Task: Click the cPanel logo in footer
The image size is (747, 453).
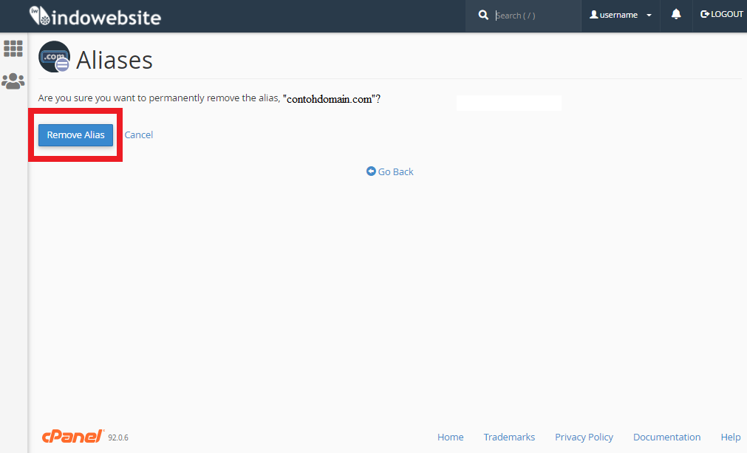Action: (72, 436)
